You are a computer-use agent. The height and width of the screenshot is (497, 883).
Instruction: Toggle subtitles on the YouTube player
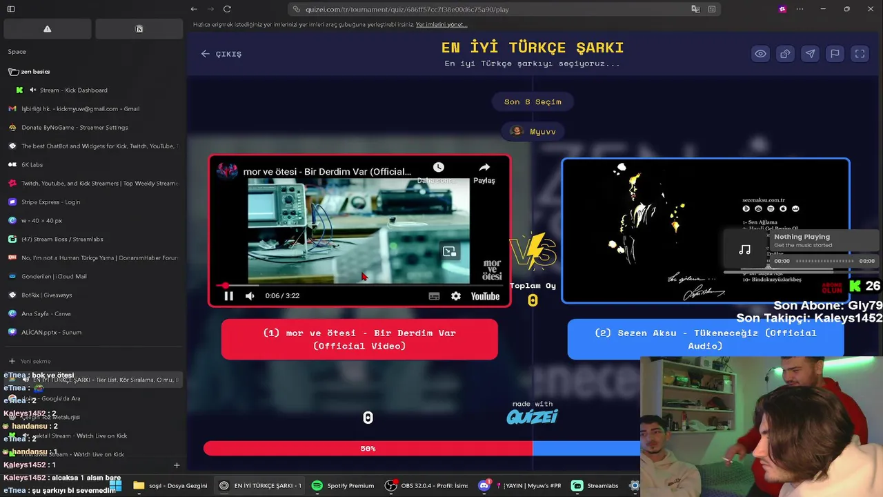434,296
